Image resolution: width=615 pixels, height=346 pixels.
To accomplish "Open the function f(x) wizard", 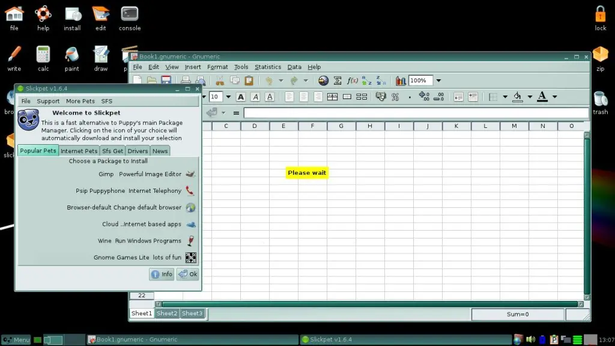I will tap(352, 80).
